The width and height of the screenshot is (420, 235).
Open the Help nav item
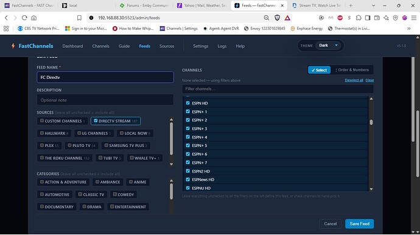coord(240,46)
